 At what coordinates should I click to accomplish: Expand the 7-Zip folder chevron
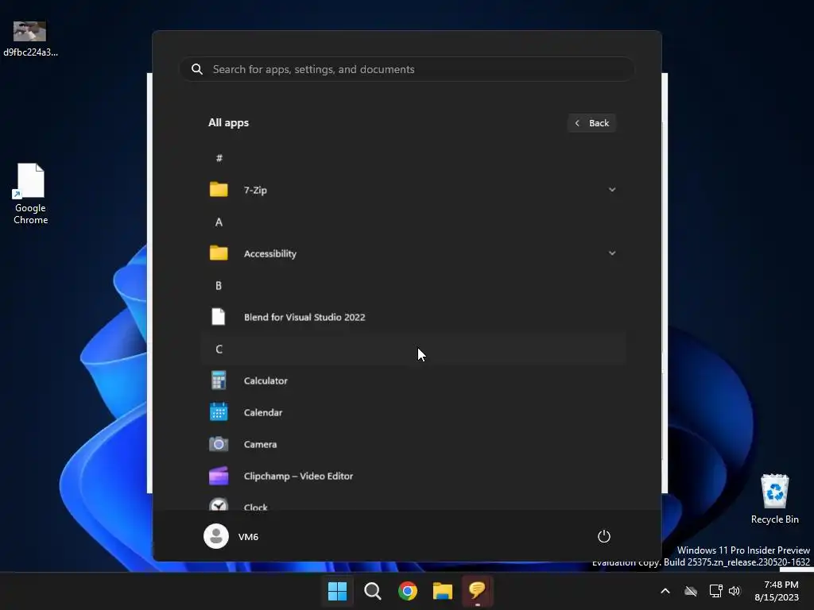[x=612, y=190]
